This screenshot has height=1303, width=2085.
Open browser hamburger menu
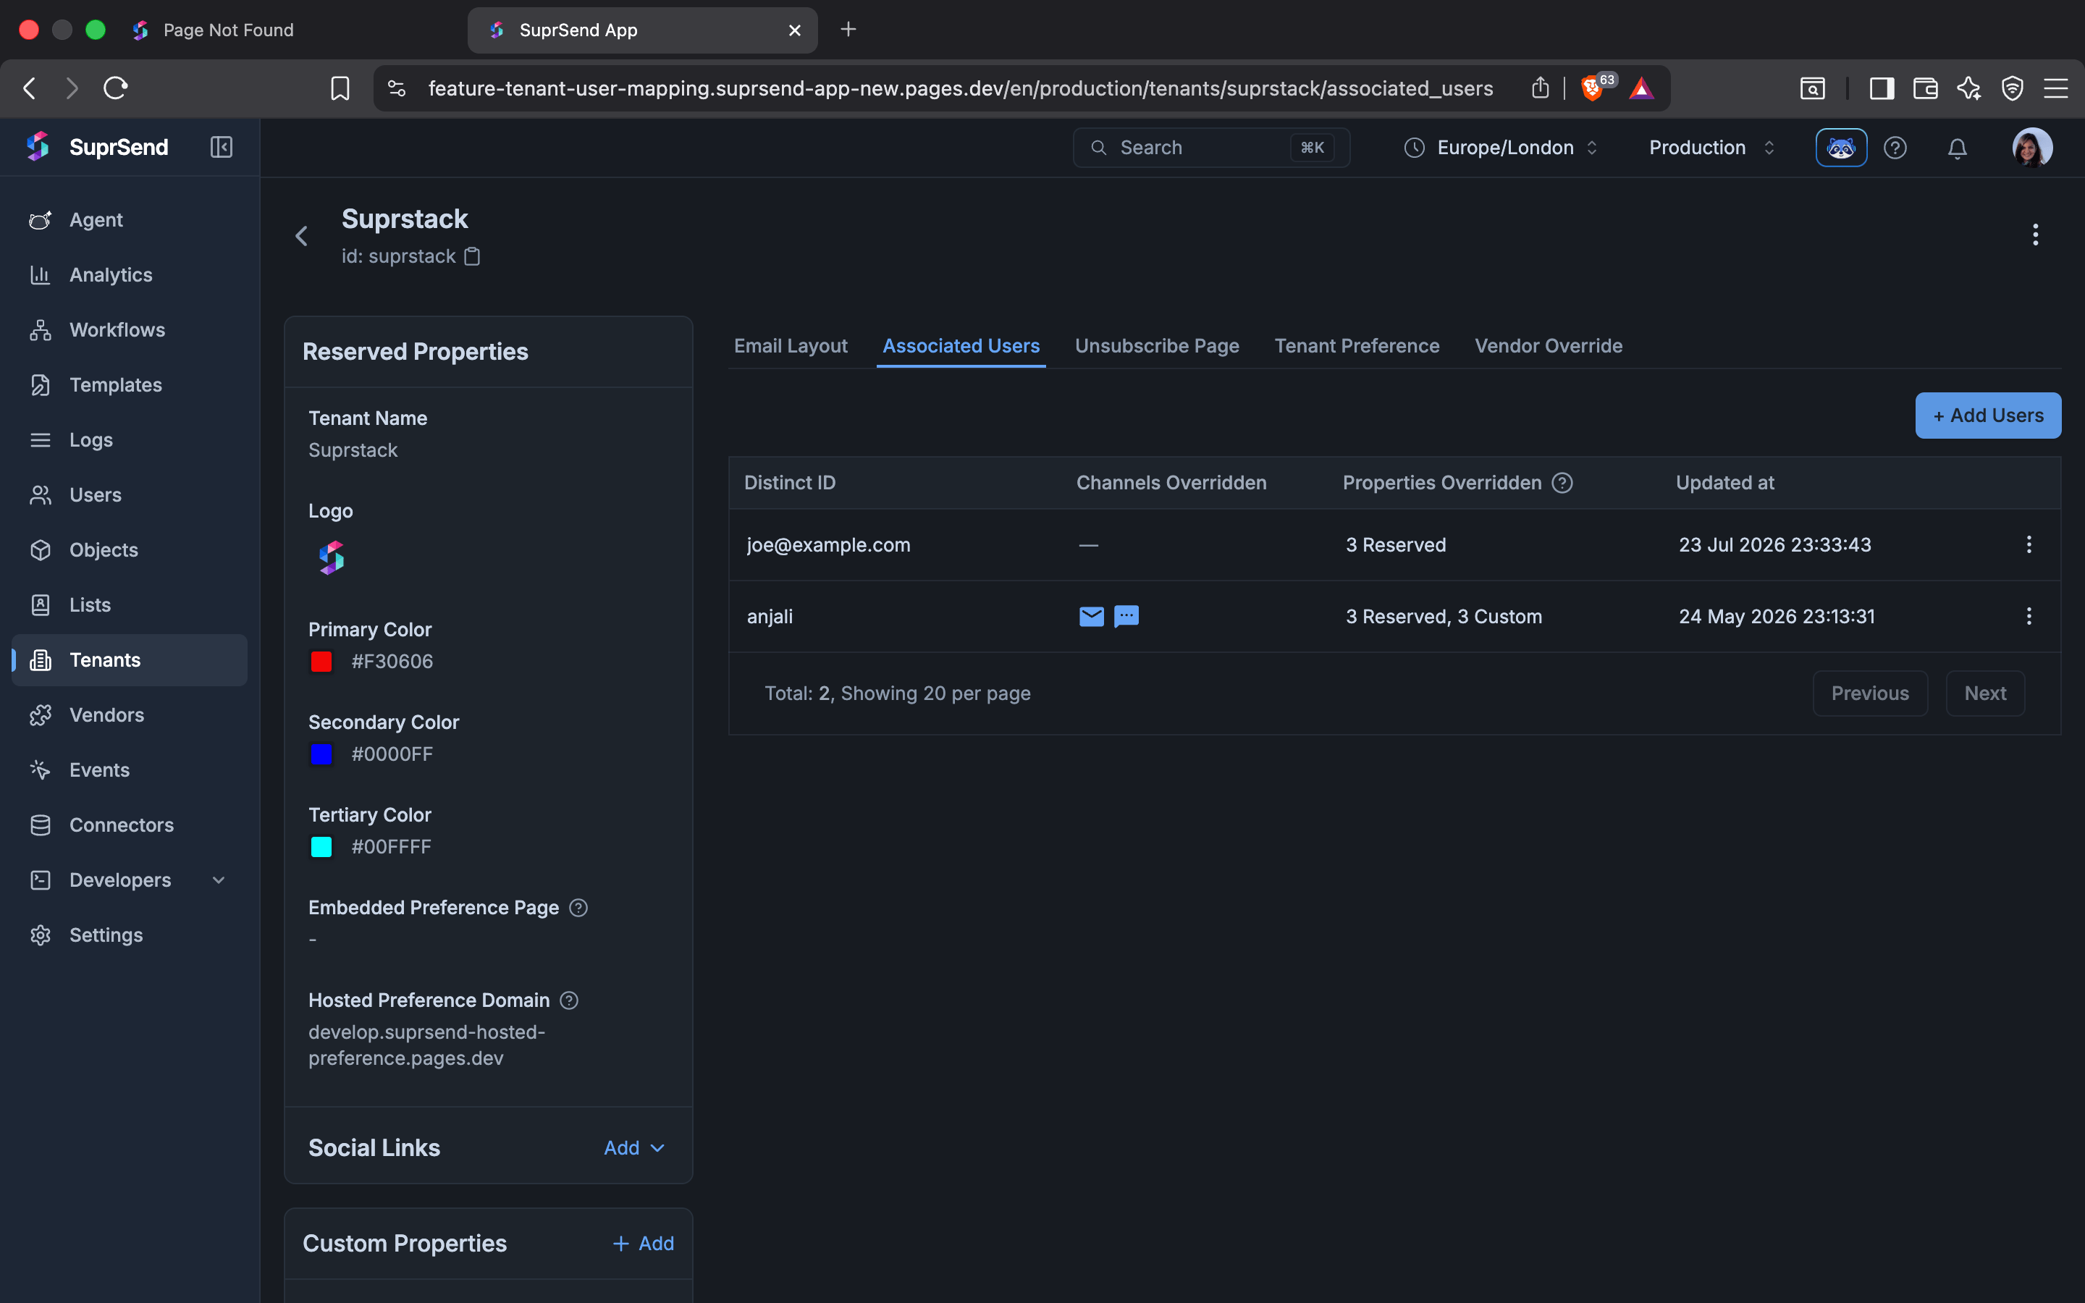2056,88
